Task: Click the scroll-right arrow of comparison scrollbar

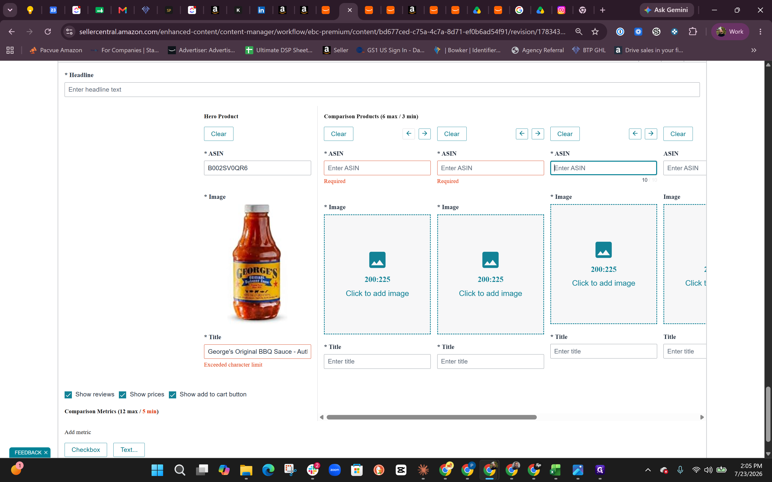Action: click(702, 417)
